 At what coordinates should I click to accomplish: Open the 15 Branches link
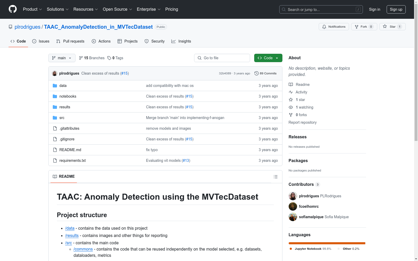click(92, 58)
